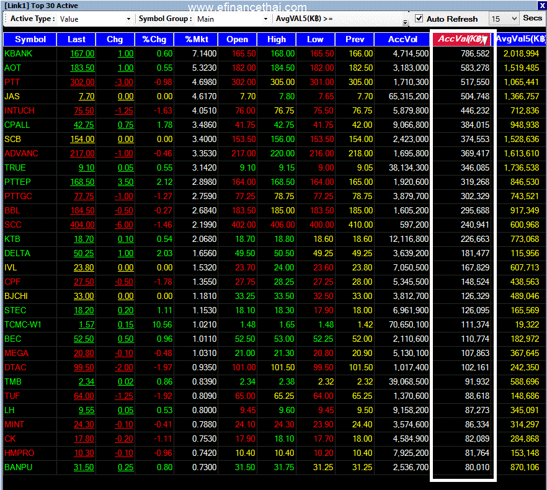Image resolution: width=547 pixels, height=490 pixels.
Task: Click the AvgVAL5 stepper arrows
Action: click(404, 22)
